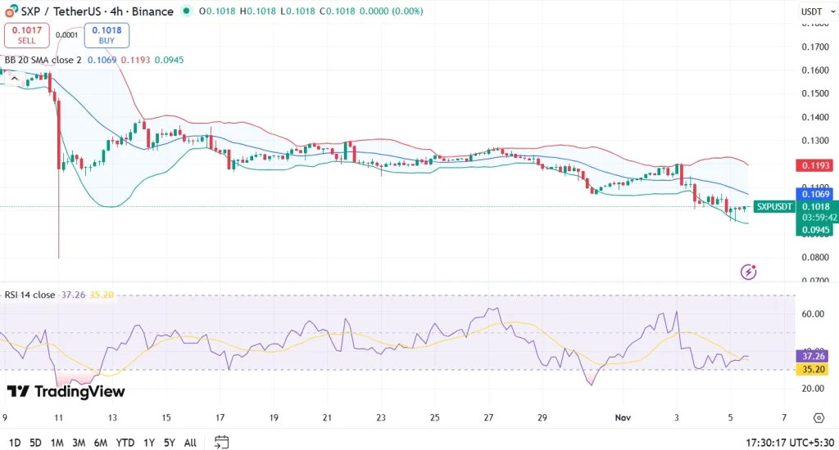Click the red 0.1193 upper band label
The width and height of the screenshot is (839, 450).
(x=816, y=165)
